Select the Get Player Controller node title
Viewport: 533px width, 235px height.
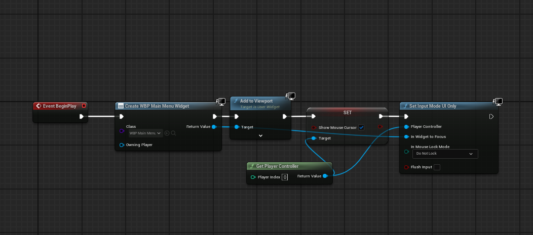click(x=277, y=166)
